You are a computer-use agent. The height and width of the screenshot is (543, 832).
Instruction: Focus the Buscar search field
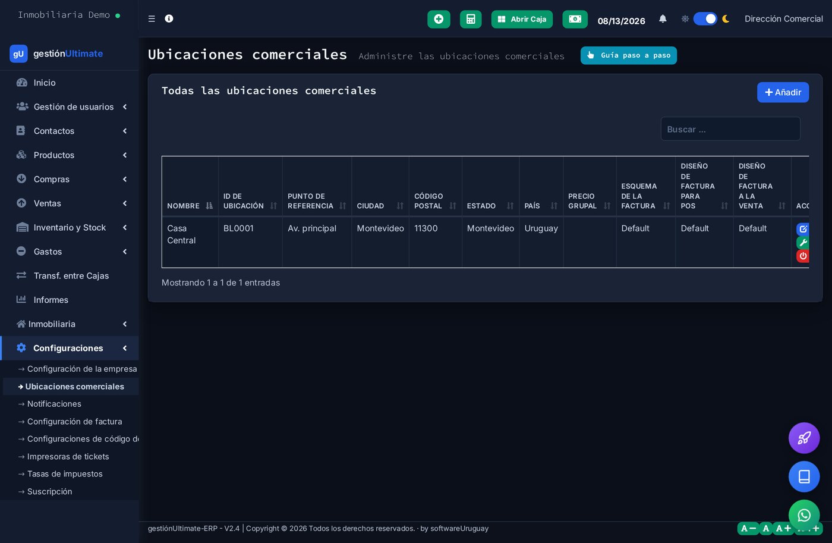[x=730, y=129]
